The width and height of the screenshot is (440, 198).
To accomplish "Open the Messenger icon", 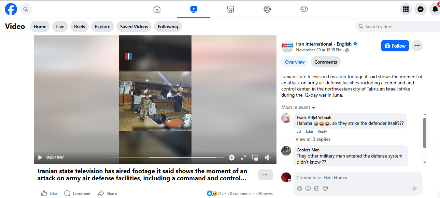I will (421, 10).
